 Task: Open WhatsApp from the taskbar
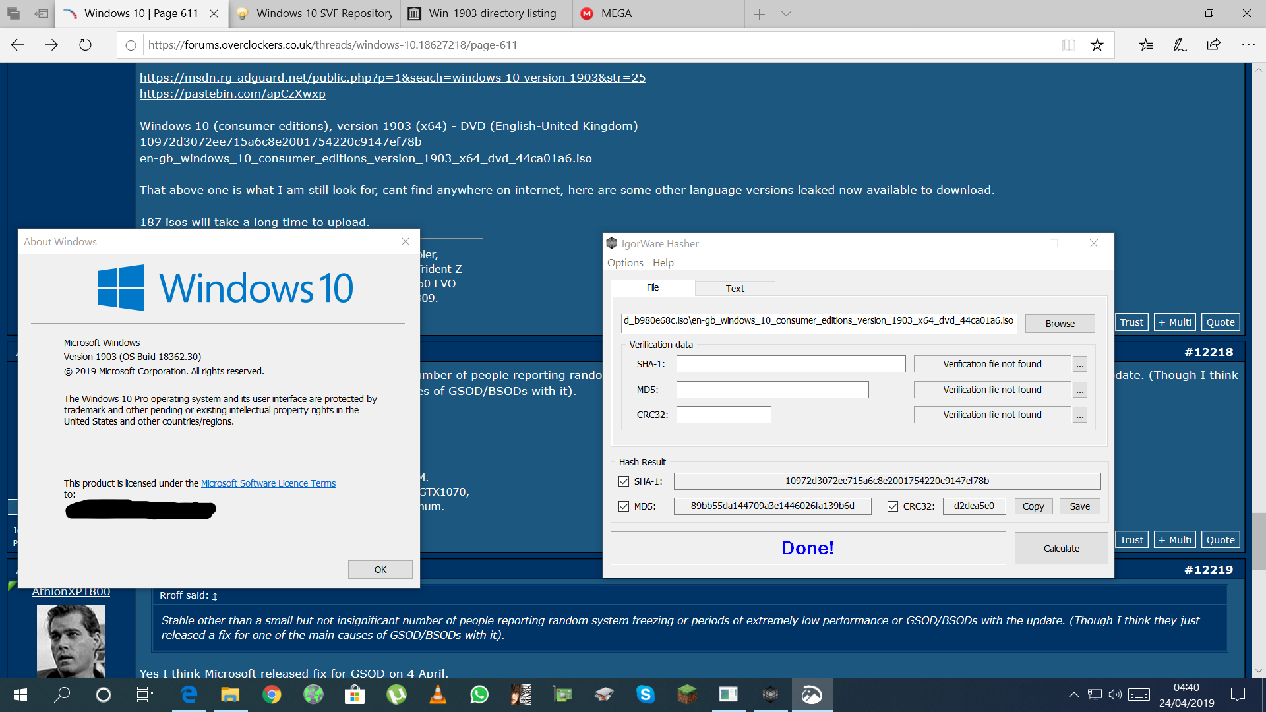(x=479, y=695)
